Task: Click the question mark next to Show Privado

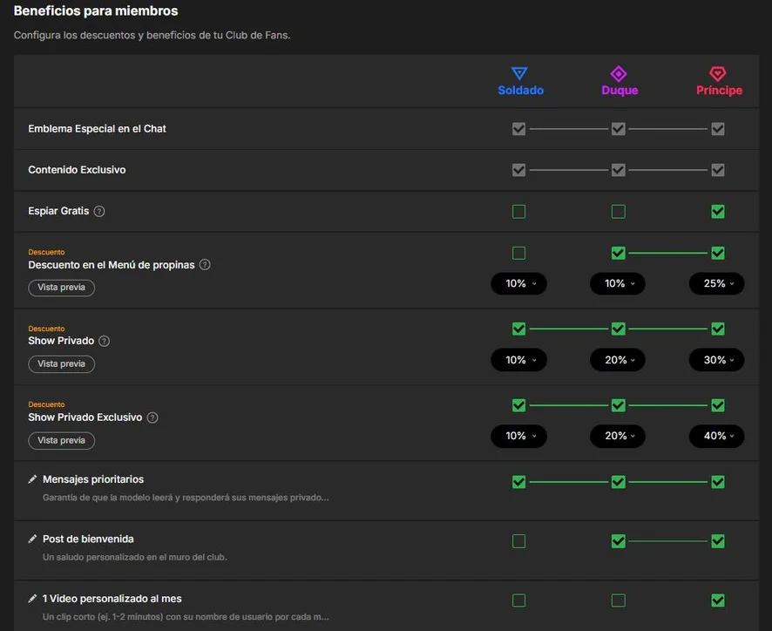Action: point(104,341)
